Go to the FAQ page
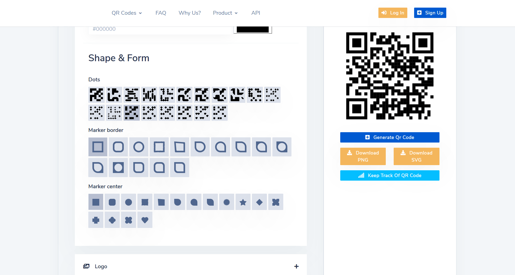 tap(161, 13)
